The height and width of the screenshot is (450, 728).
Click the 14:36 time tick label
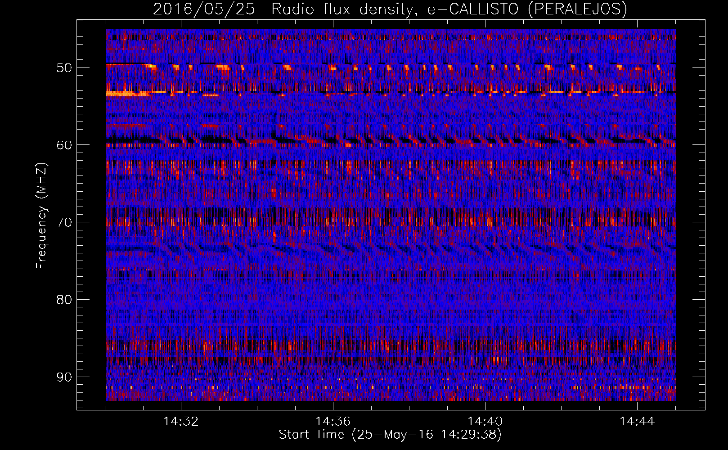333,422
